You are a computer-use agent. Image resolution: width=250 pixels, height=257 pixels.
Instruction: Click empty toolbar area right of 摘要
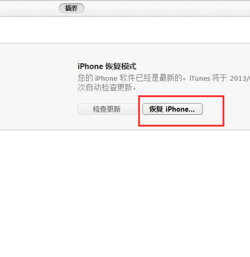167,8
